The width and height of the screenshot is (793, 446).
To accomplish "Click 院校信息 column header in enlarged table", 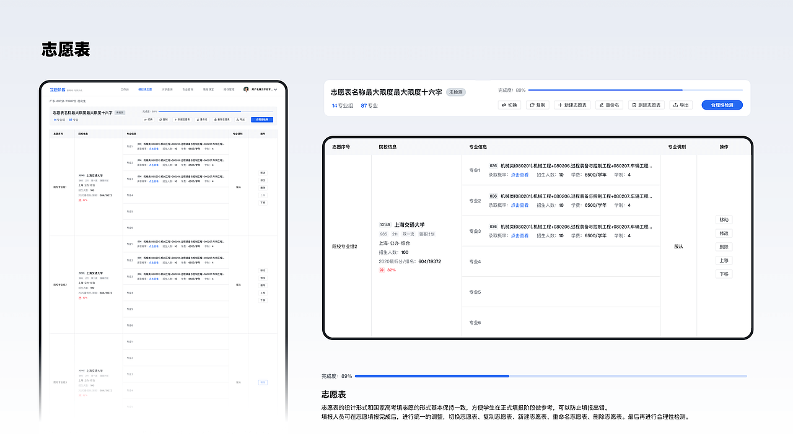I will pos(388,147).
